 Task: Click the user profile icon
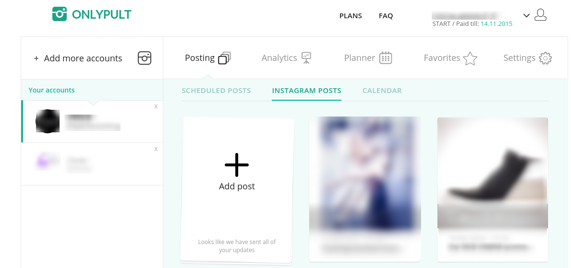[541, 15]
